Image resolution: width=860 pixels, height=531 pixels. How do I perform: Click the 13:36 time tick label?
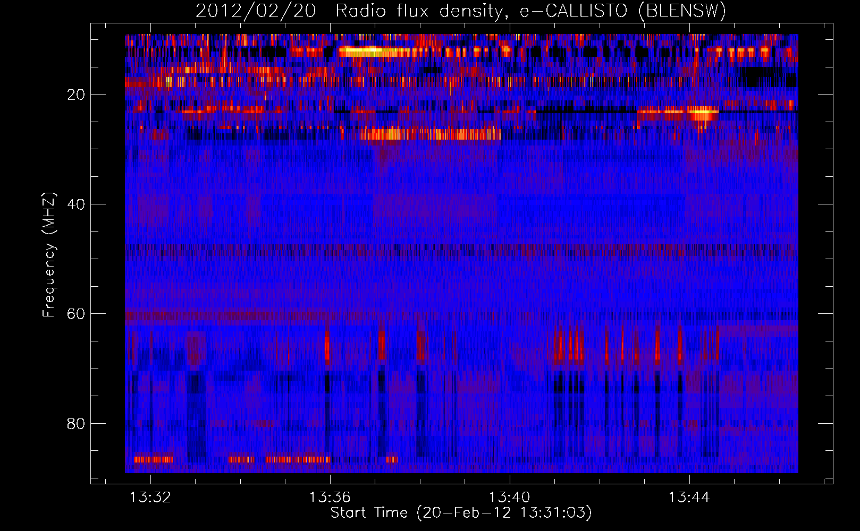click(x=330, y=498)
